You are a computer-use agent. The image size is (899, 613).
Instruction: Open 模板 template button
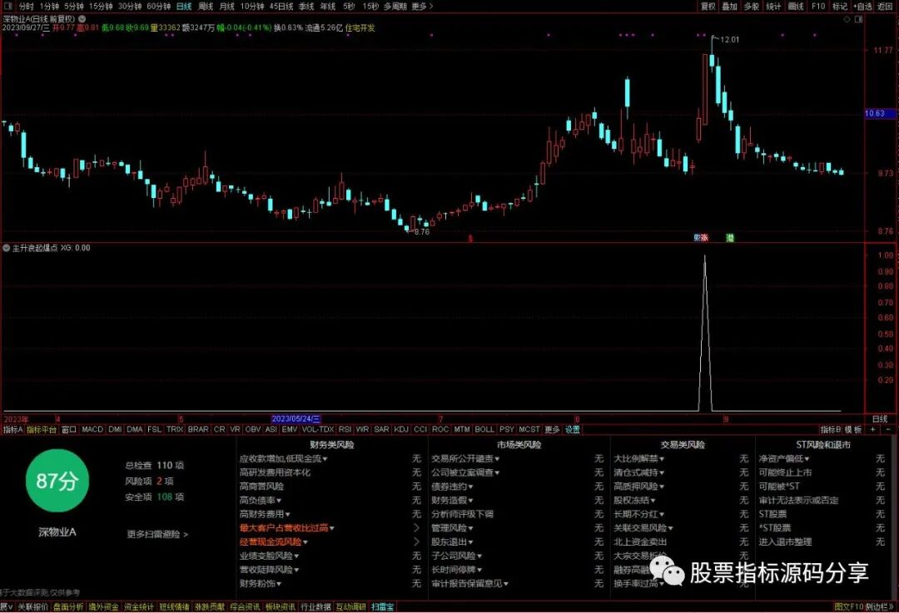pos(853,429)
